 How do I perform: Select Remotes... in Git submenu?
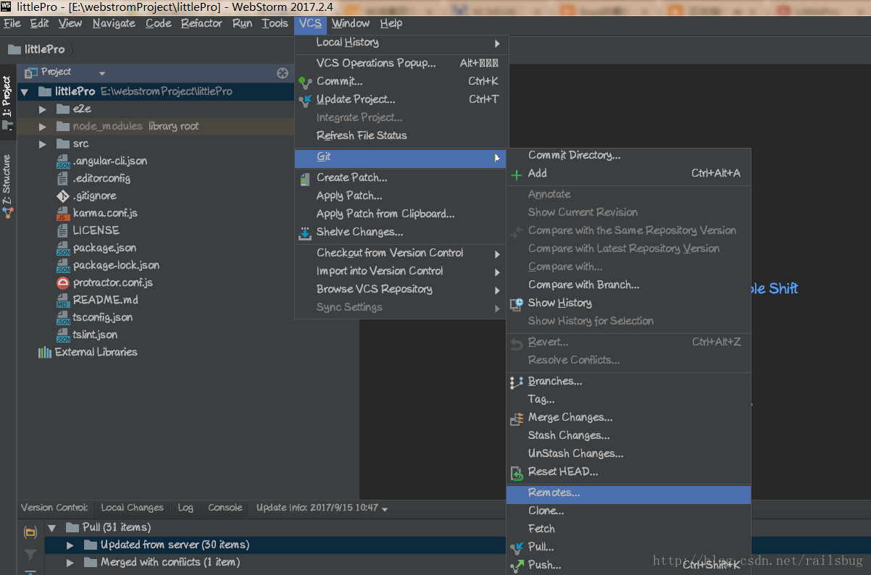tap(628, 493)
